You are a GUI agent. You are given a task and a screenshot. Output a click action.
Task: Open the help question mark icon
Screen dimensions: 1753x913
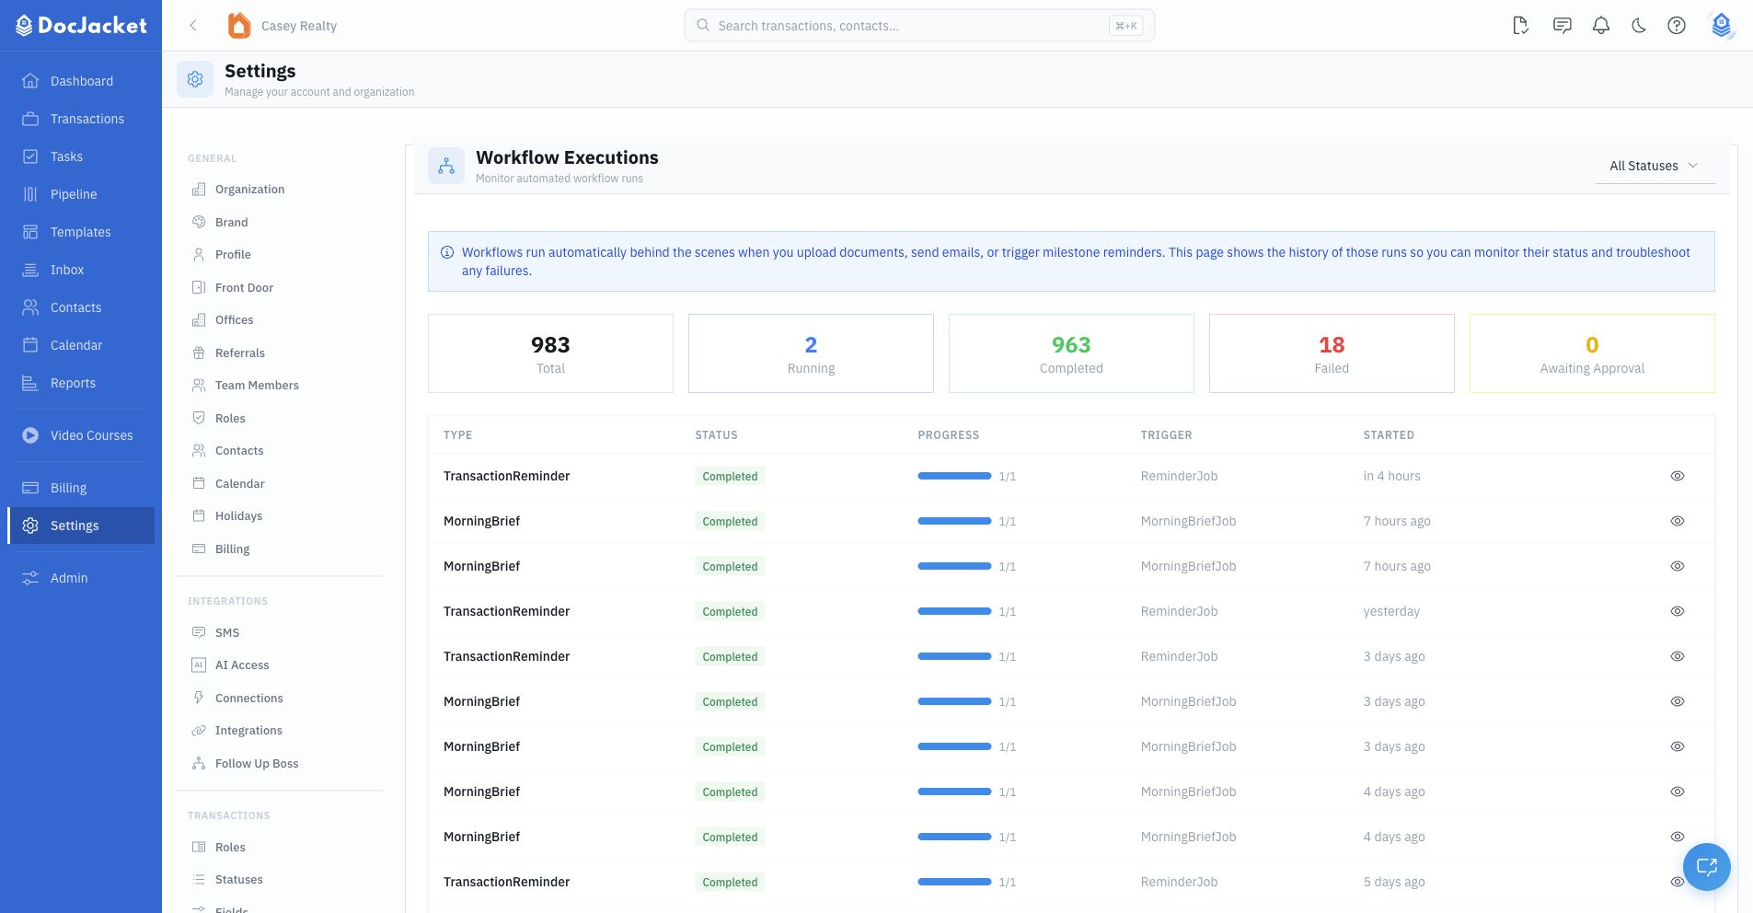(x=1677, y=26)
